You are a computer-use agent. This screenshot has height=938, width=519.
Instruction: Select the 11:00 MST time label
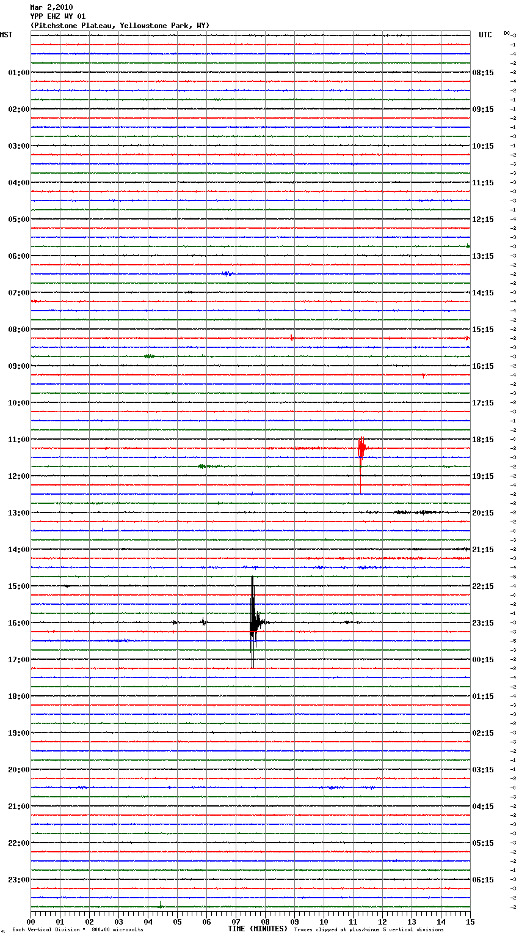pos(19,440)
